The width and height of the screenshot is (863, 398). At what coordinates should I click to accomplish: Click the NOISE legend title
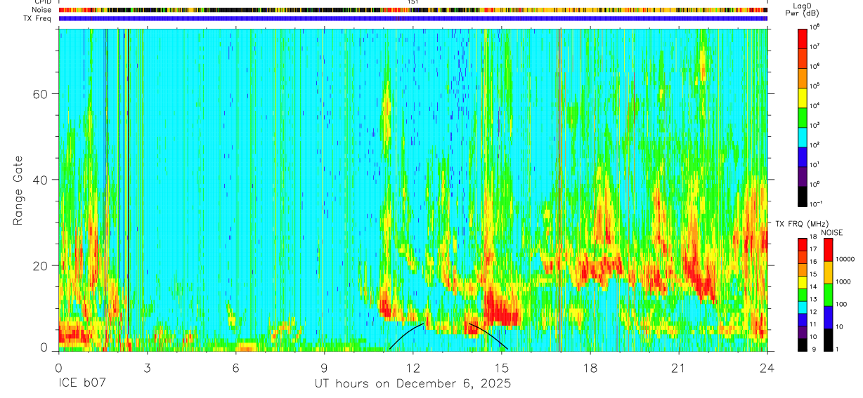pyautogui.click(x=831, y=232)
